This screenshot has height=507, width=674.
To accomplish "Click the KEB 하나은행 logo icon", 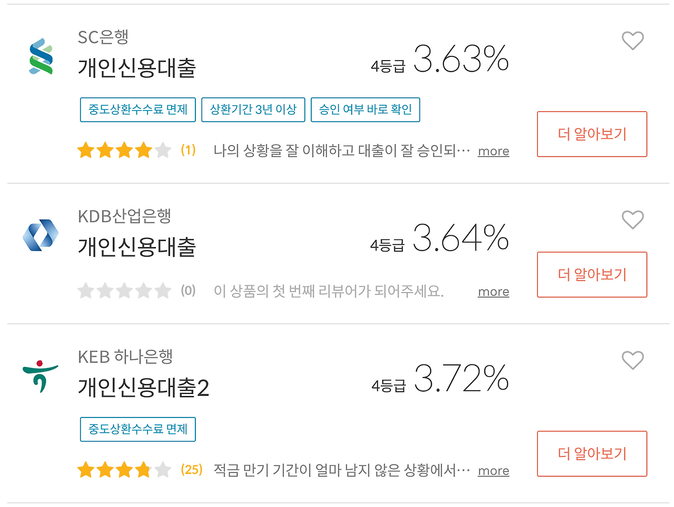I will [x=40, y=376].
